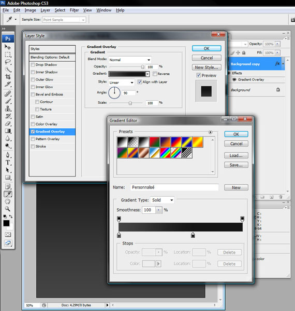The height and width of the screenshot is (311, 295).
Task: Select the Crop tool
Action: (x=8, y=77)
